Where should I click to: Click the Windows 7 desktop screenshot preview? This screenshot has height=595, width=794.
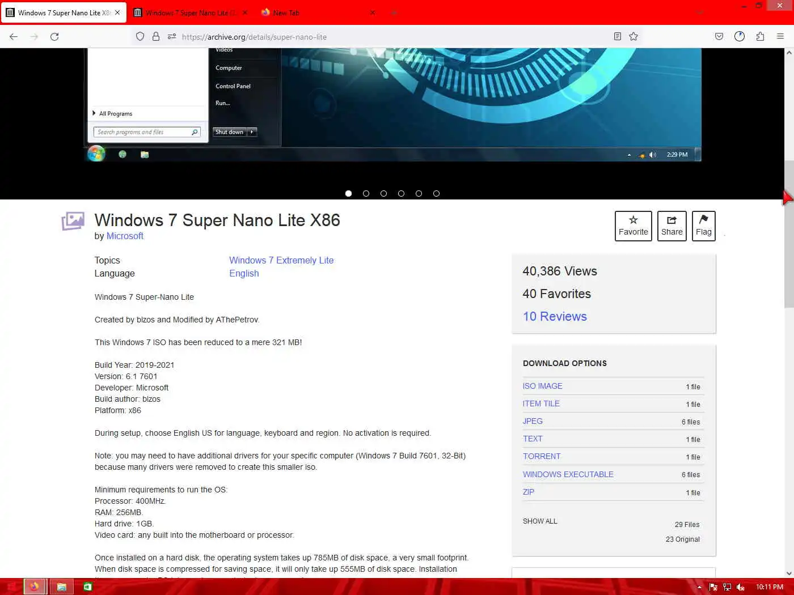point(392,105)
